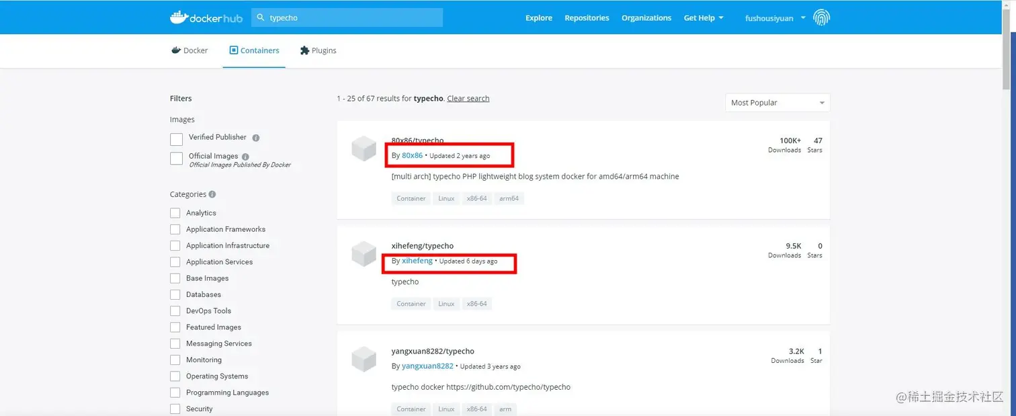Viewport: 1016px width, 416px height.
Task: Check the Databases category
Action: (175, 294)
